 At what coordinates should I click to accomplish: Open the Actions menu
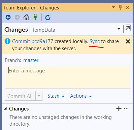[x=81, y=96]
